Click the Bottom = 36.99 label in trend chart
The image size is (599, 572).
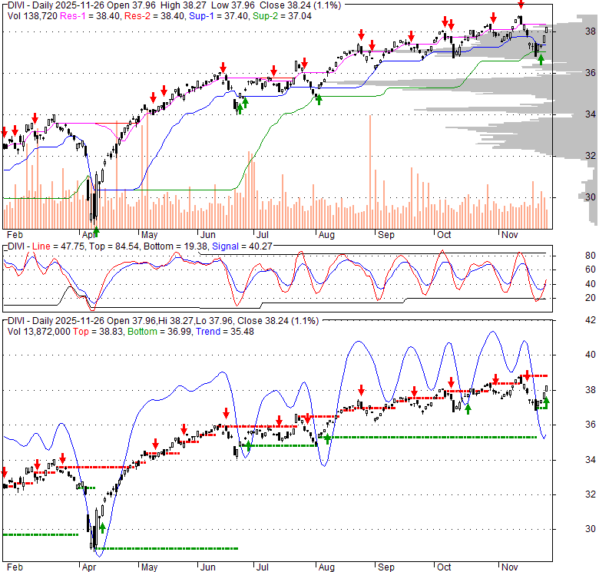pos(159,332)
